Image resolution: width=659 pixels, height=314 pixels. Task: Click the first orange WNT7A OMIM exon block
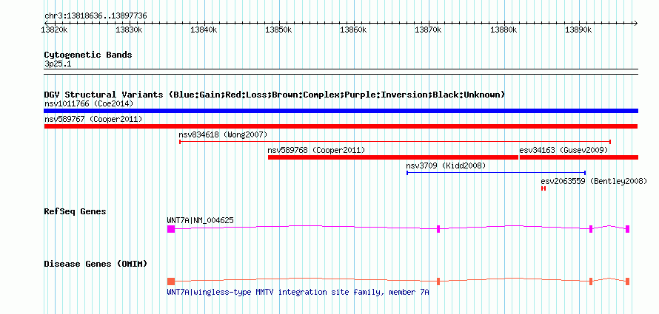[x=170, y=281]
